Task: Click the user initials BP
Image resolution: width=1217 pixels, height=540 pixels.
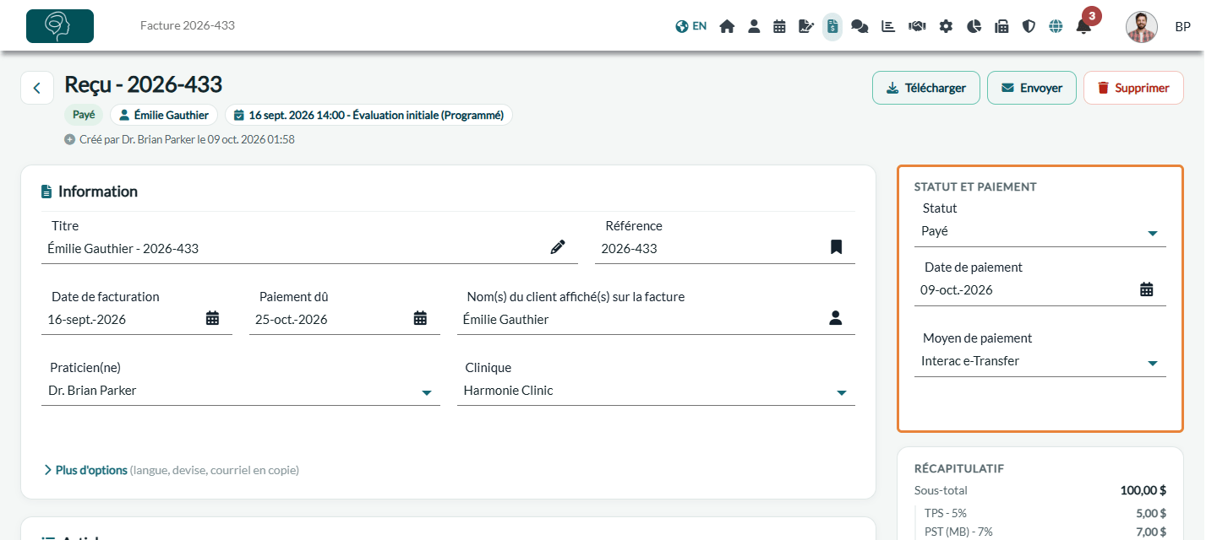Action: point(1183,27)
